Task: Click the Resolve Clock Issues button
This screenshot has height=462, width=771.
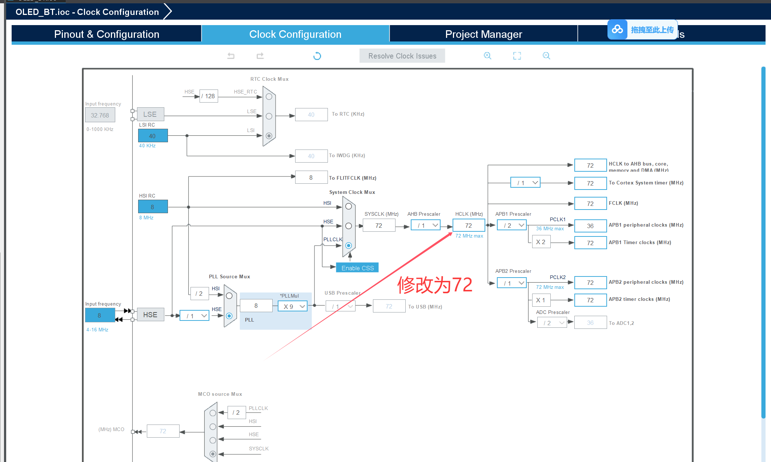Action: [x=402, y=56]
